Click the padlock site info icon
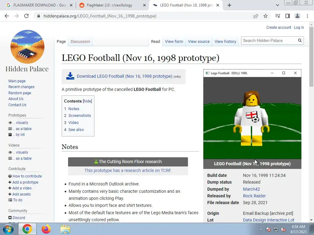This screenshot has width=314, height=235. pos(39,16)
